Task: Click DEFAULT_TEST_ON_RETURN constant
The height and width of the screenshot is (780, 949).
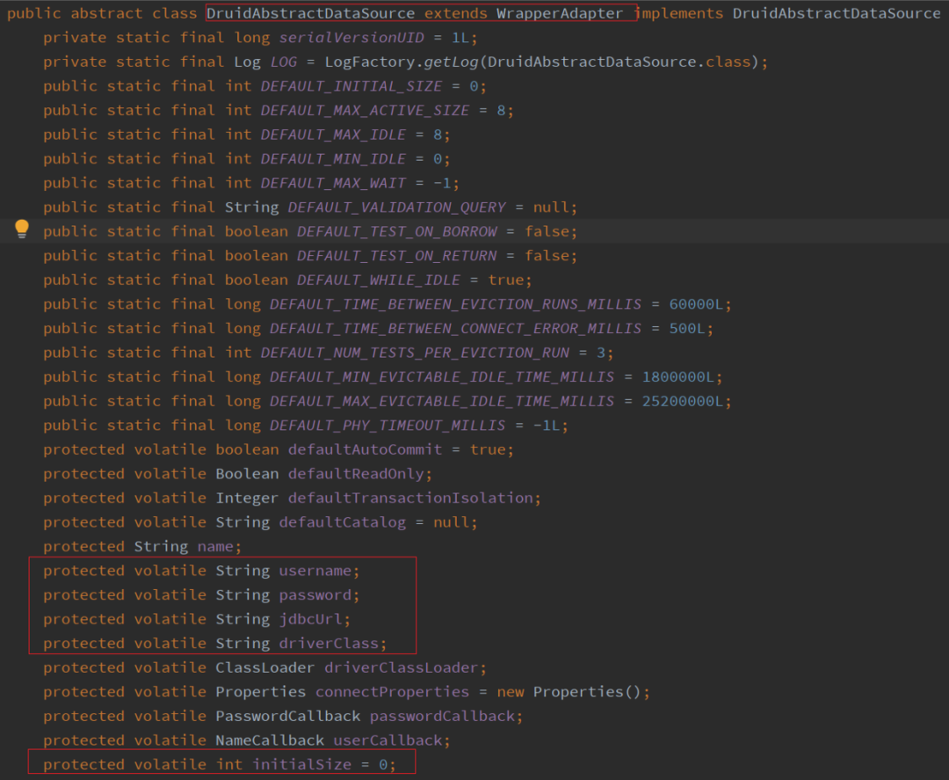Action: pos(396,256)
